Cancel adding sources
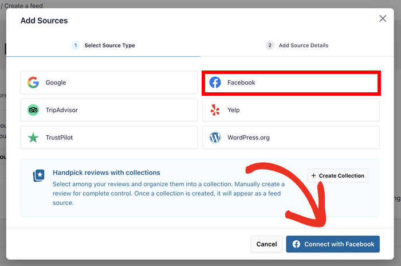 [x=266, y=244]
